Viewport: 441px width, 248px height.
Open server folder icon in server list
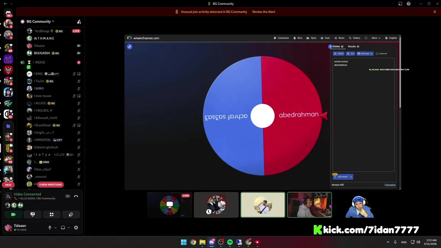coord(8,126)
